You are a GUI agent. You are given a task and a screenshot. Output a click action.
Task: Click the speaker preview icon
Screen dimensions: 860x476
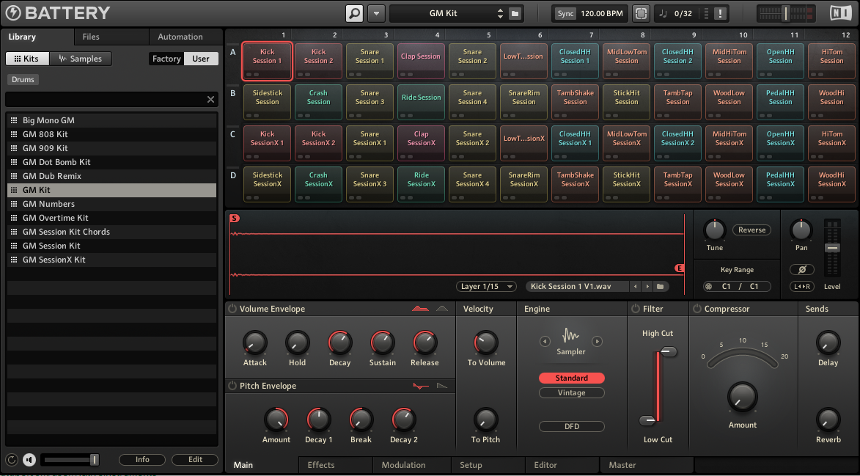click(29, 460)
